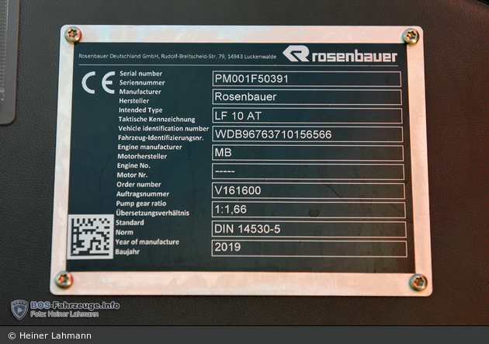Click the 'Seriennummer' label
This screenshot has height=344, width=489.
point(142,82)
